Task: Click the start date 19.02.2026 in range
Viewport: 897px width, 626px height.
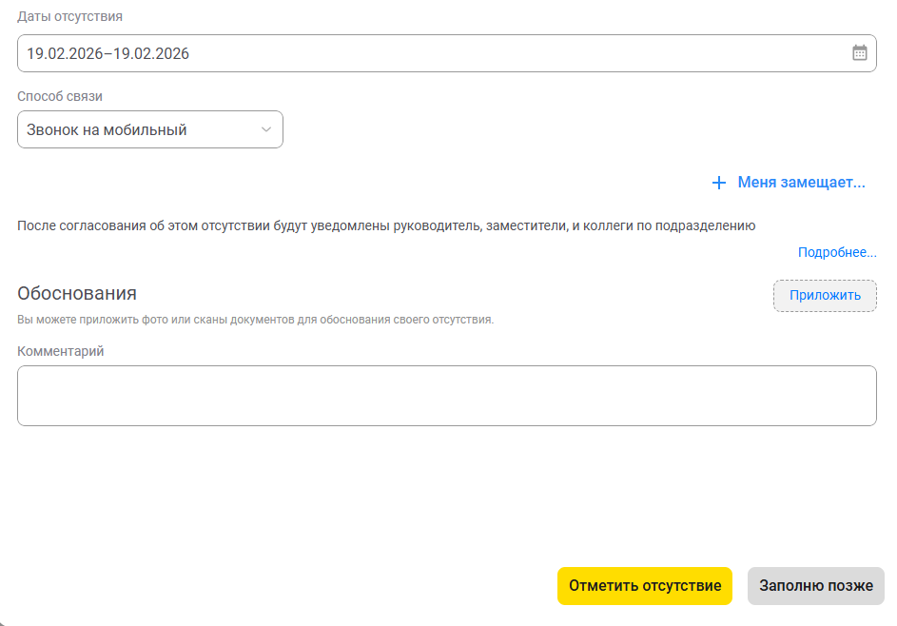Action: 65,54
